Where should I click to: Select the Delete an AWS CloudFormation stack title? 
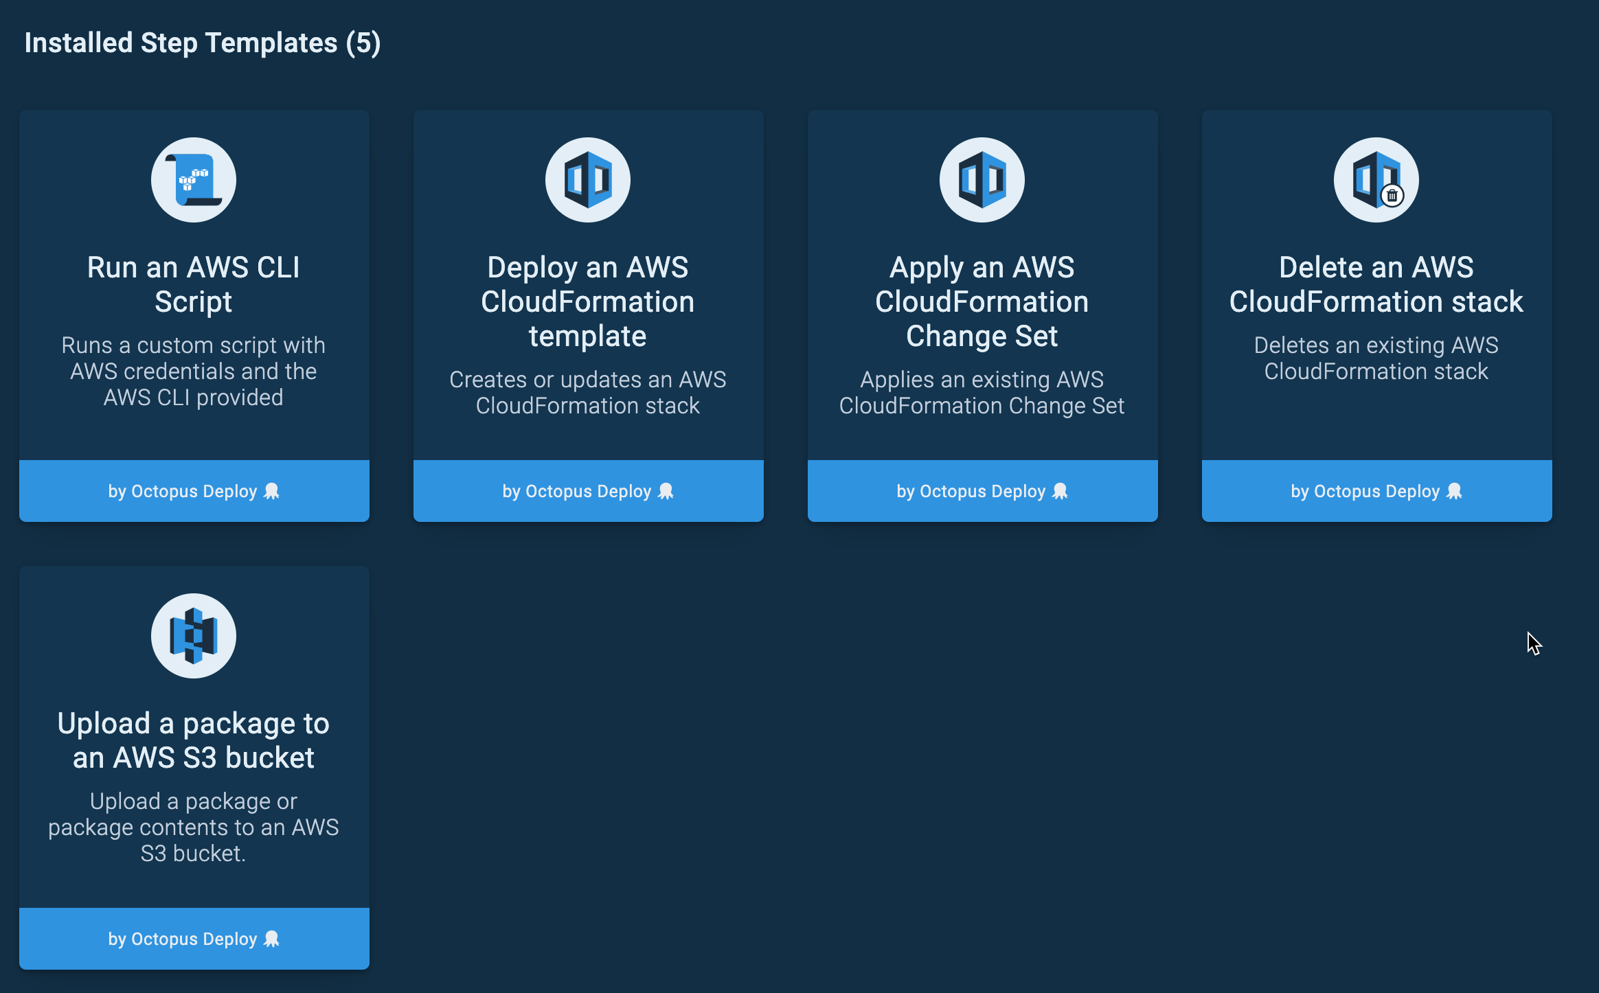click(1376, 284)
